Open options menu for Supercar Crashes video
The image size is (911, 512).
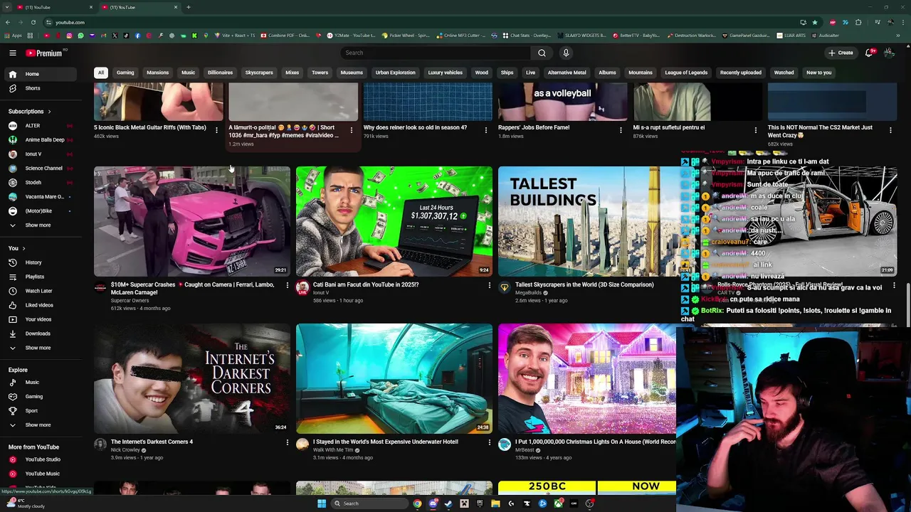point(288,285)
